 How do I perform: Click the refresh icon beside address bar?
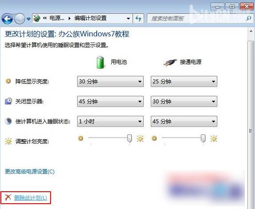click(x=138, y=18)
